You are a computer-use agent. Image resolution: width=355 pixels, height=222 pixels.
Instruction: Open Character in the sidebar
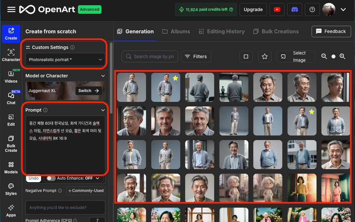(11, 55)
